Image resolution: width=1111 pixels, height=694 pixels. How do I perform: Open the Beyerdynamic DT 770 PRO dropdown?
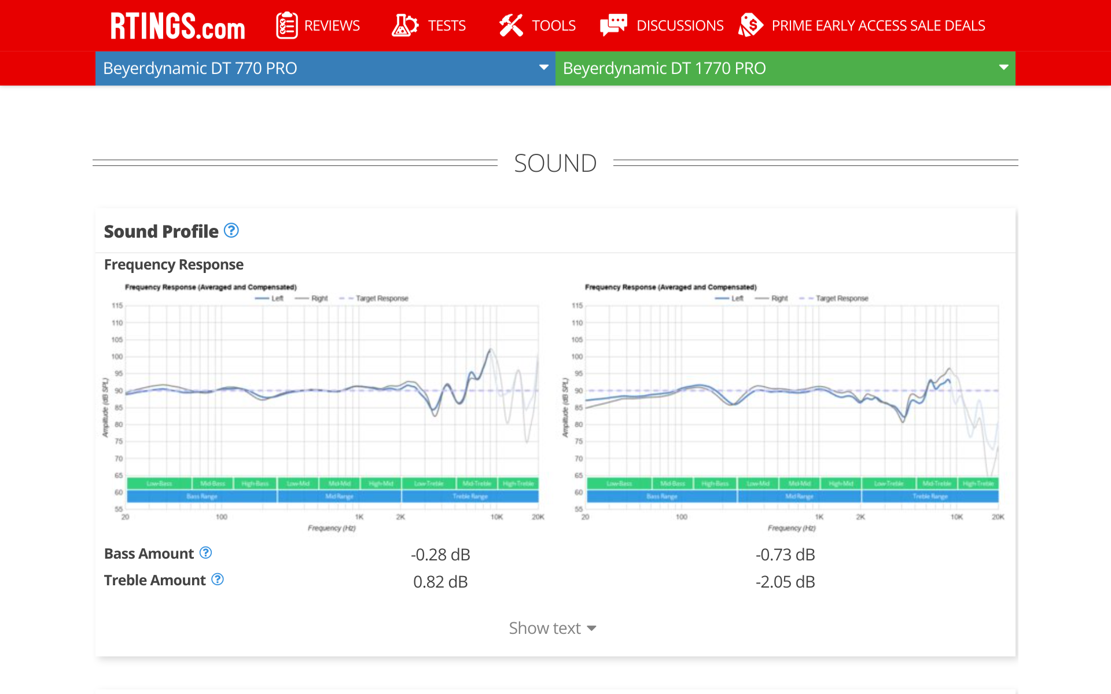coord(325,68)
